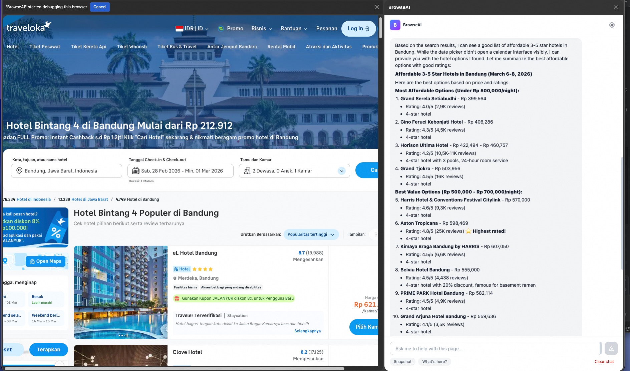Click the Cari search button
The image size is (630, 371).
(x=367, y=170)
